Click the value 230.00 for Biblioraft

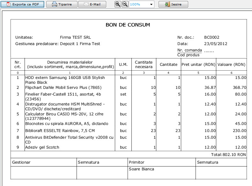pos(240,131)
